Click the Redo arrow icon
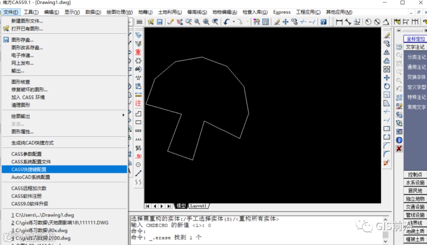Image resolution: width=427 pixels, height=245 pixels. coord(240,22)
